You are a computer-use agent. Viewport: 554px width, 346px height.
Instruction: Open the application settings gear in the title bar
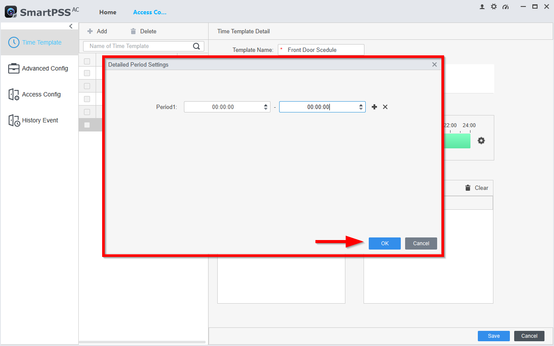point(494,7)
